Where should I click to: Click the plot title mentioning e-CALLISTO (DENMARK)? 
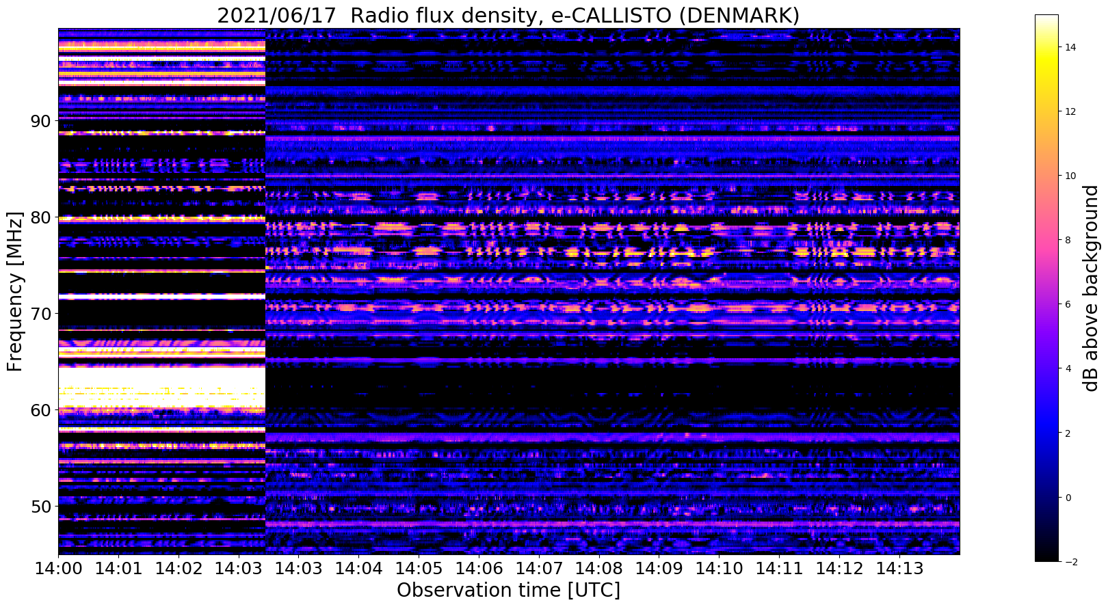coord(508,14)
